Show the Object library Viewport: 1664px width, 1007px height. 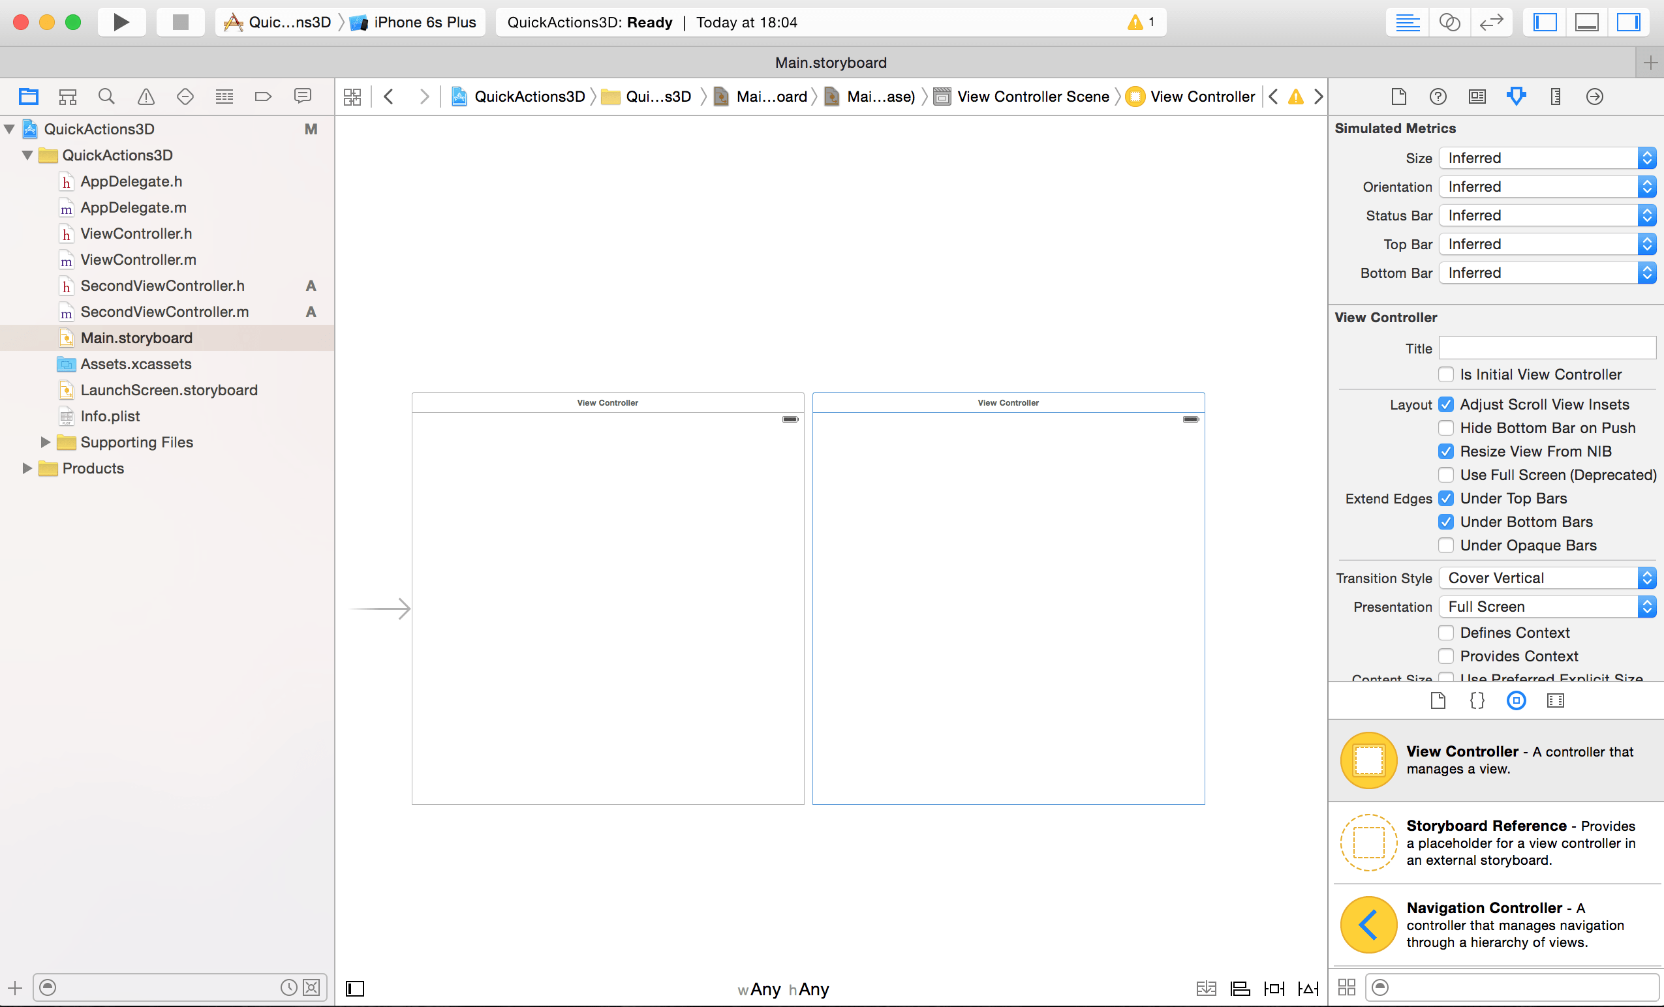coord(1516,700)
